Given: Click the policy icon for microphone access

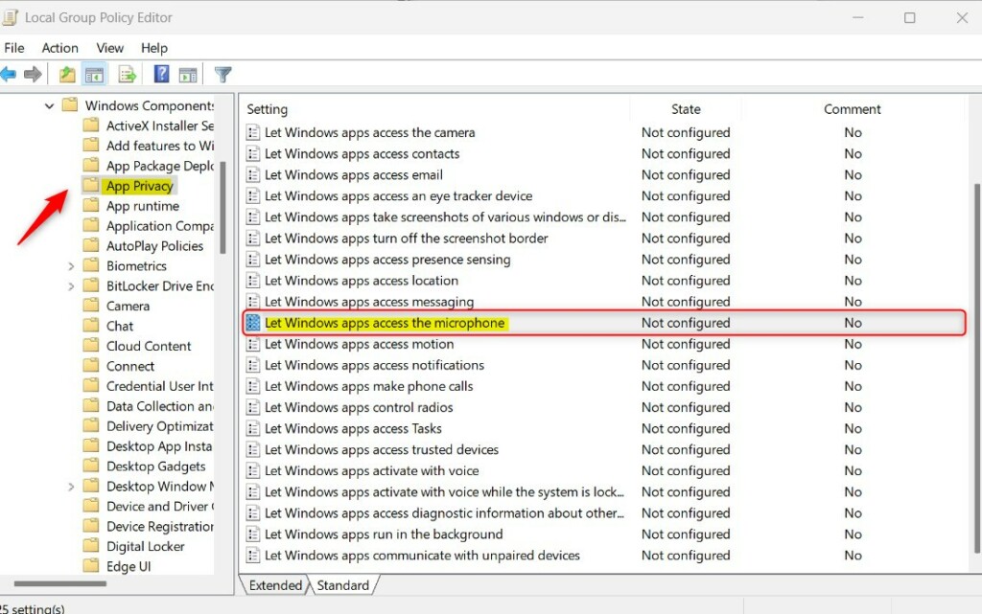Looking at the screenshot, I should [253, 323].
